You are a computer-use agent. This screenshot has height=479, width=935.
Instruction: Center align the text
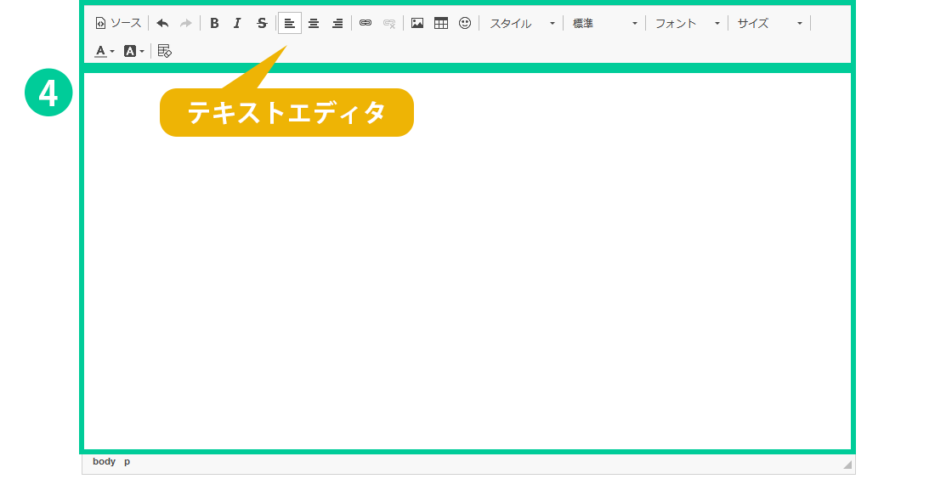(314, 23)
